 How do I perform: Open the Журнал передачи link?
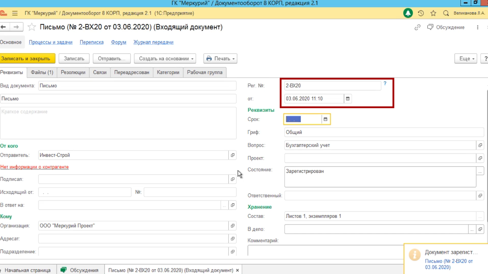click(x=153, y=42)
